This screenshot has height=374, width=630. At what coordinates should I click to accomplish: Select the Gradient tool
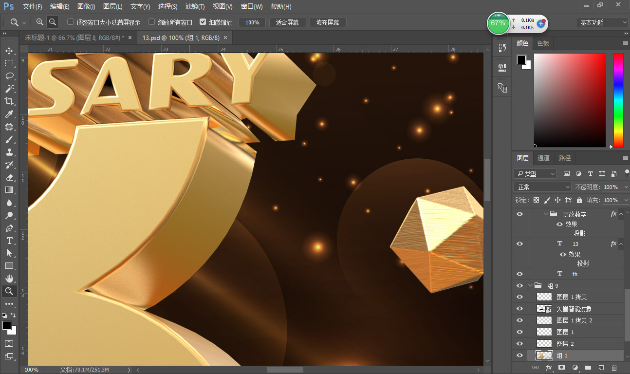(x=9, y=190)
